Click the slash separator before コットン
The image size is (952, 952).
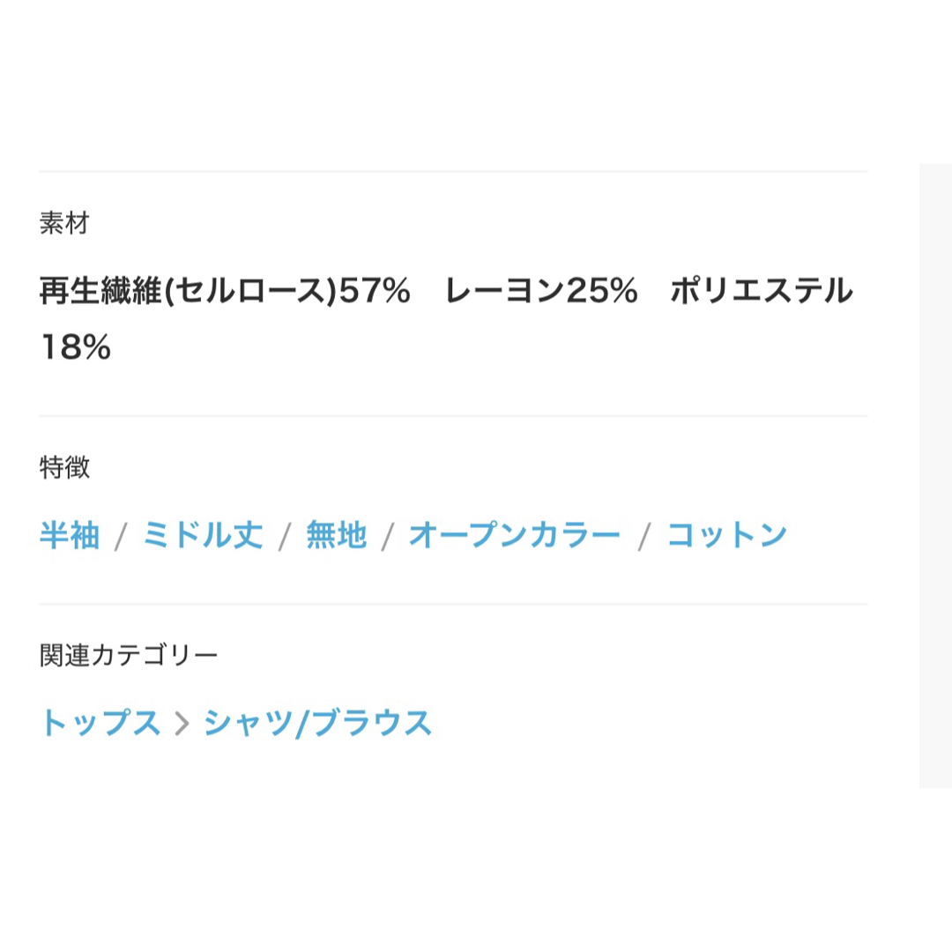644,537
